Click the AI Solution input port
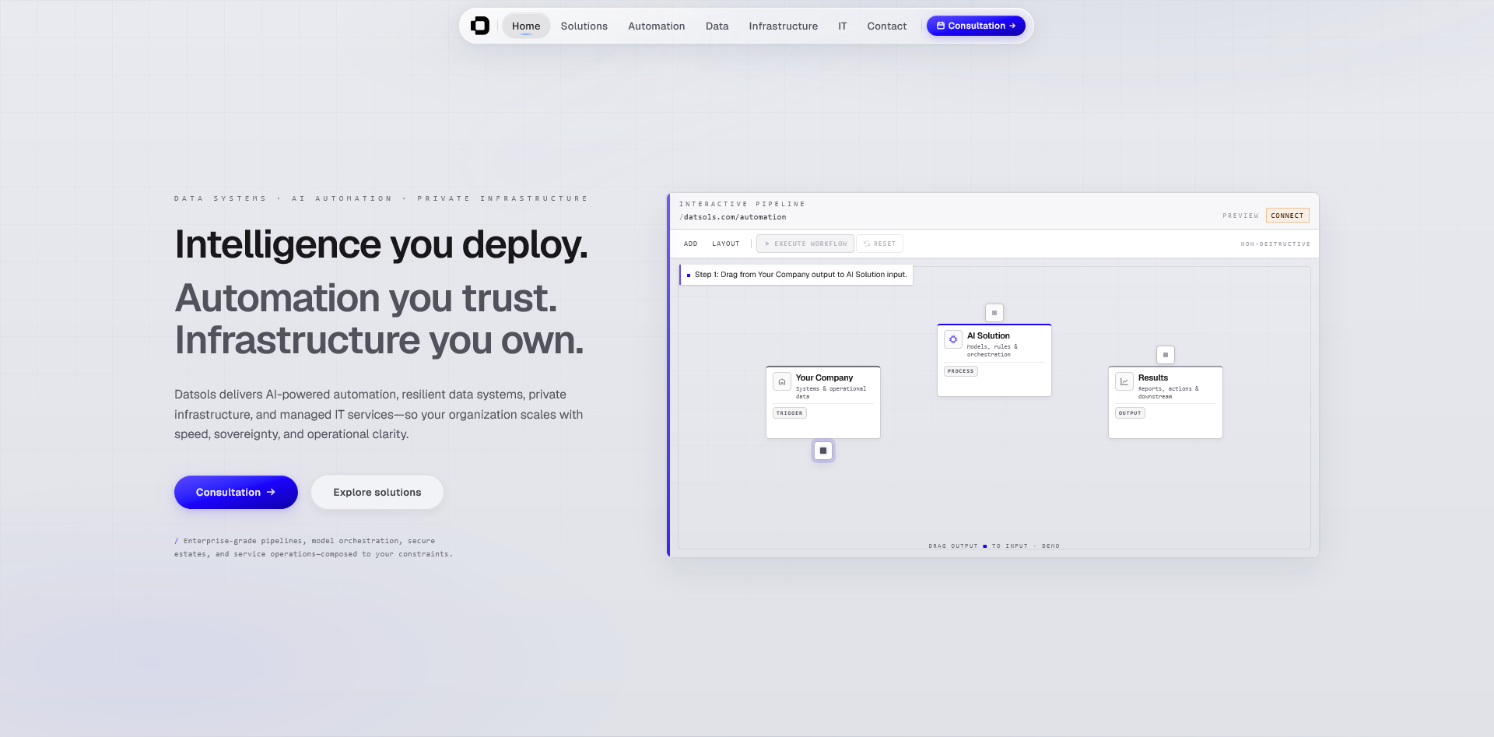Image resolution: width=1494 pixels, height=737 pixels. [x=994, y=313]
